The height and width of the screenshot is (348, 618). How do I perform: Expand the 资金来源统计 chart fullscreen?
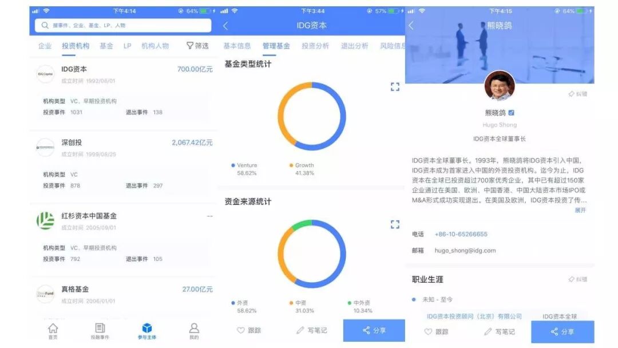click(395, 224)
